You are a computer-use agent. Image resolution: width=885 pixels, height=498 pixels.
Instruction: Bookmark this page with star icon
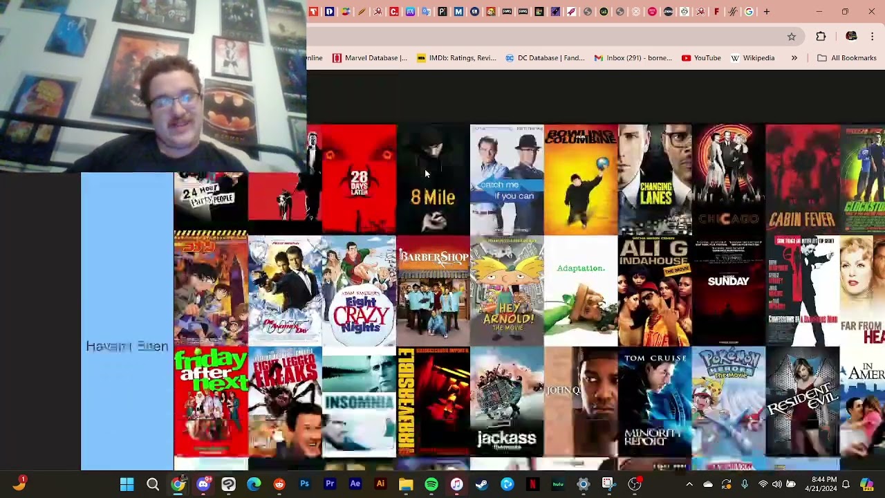coord(792,37)
